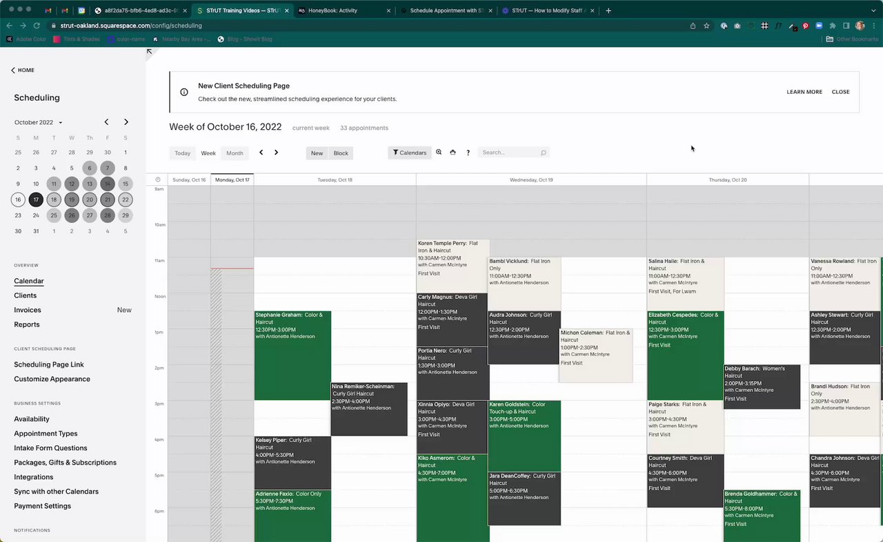The width and height of the screenshot is (883, 542).
Task: Click the collapse sidebar arrow icon
Action: click(150, 51)
